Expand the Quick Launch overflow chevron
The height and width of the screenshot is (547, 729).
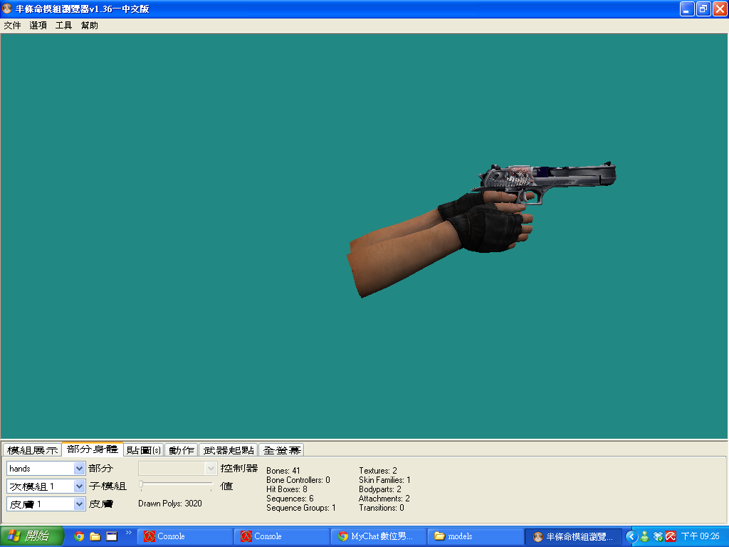[129, 533]
